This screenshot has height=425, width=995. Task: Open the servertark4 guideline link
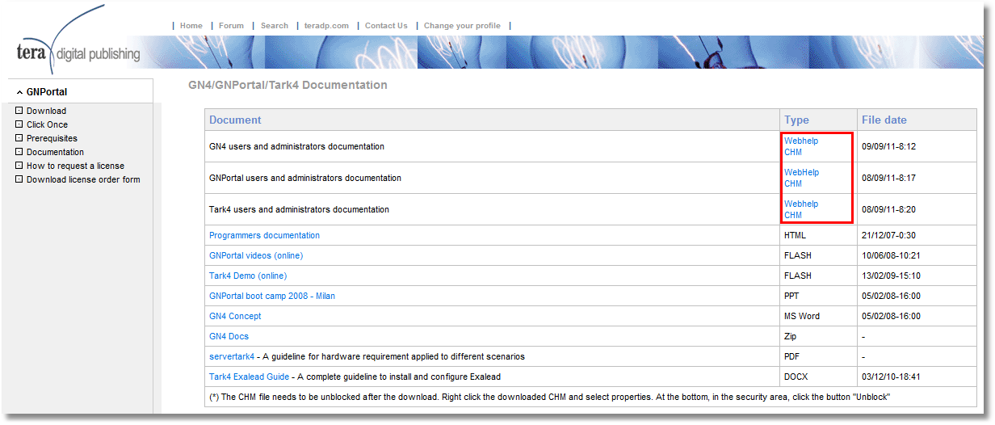(x=232, y=356)
